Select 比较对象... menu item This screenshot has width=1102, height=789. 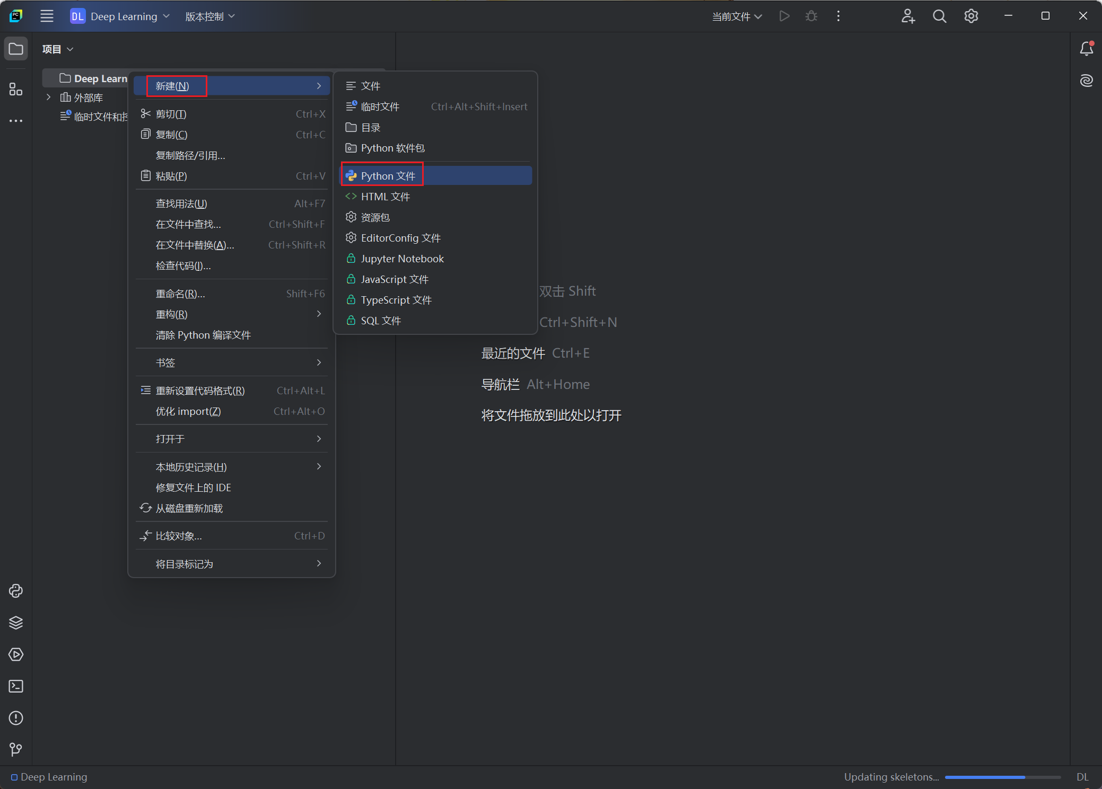coord(232,536)
